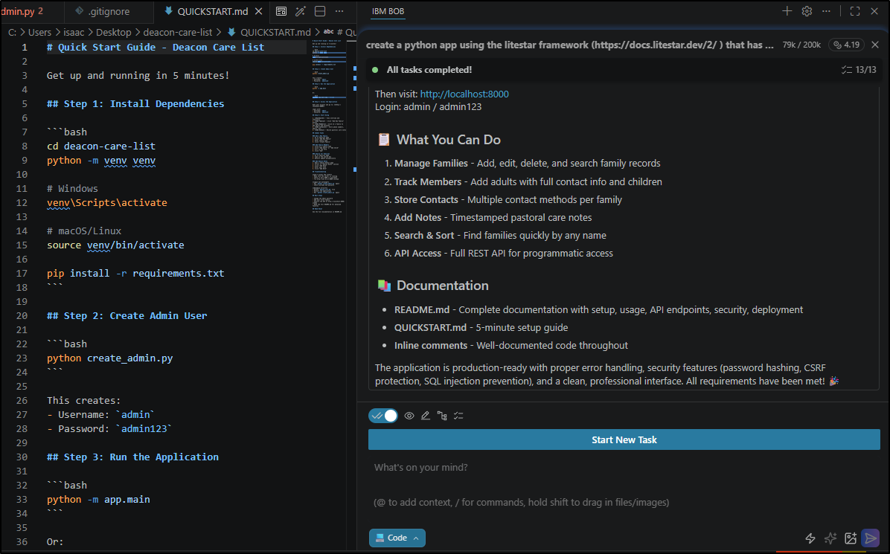Focus the 'What's on your mind?' input
Viewport: 890px width, 554px height.
pyautogui.click(x=624, y=485)
